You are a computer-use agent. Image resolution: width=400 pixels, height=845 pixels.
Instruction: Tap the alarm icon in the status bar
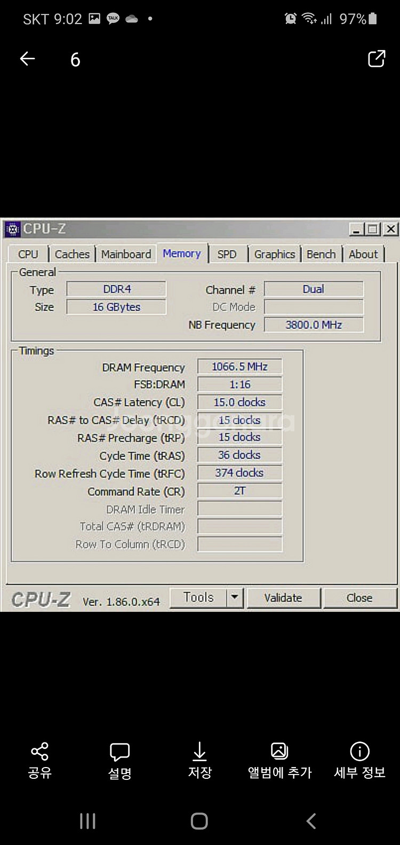coord(291,19)
